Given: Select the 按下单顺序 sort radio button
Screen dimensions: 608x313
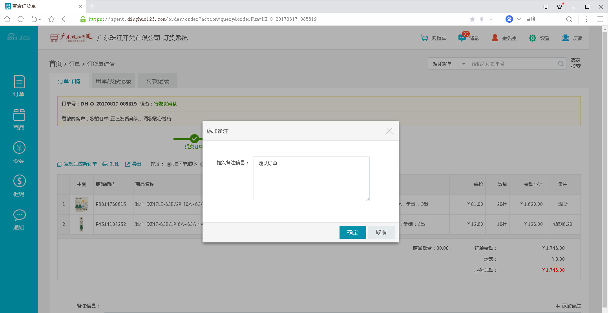Looking at the screenshot, I should tap(169, 164).
